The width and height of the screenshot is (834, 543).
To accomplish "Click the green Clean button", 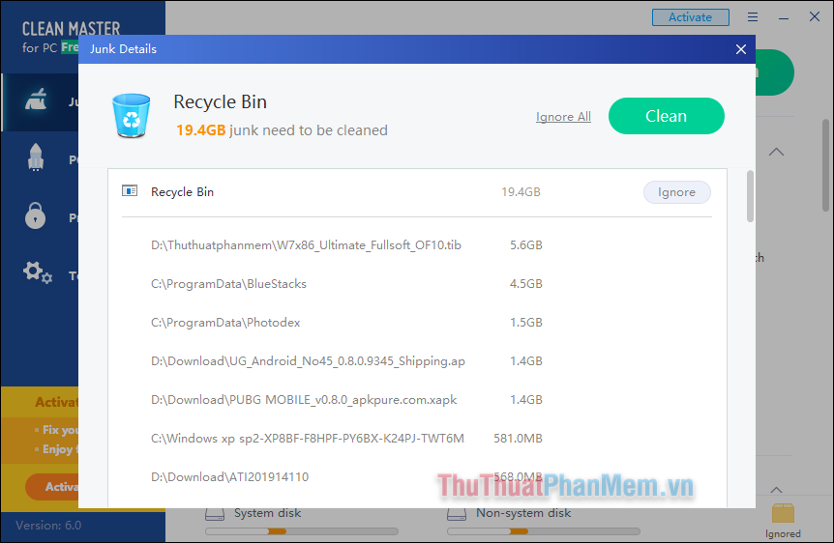I will pos(666,116).
